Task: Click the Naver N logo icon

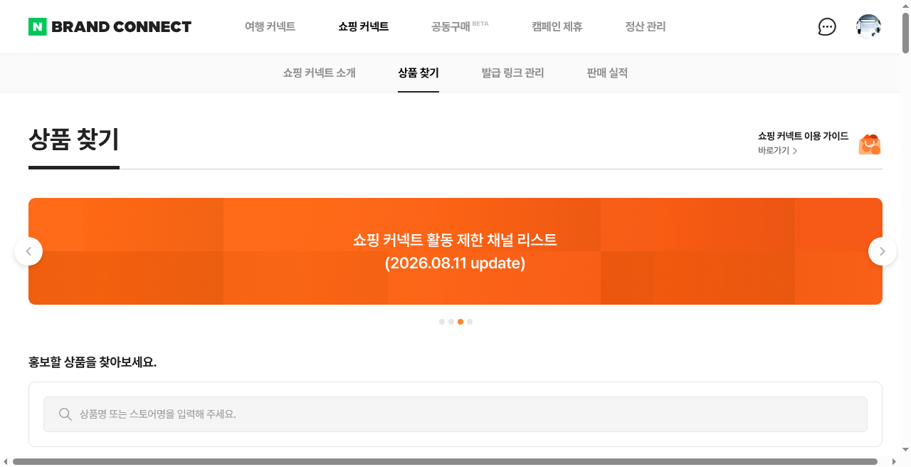Action: pos(37,27)
